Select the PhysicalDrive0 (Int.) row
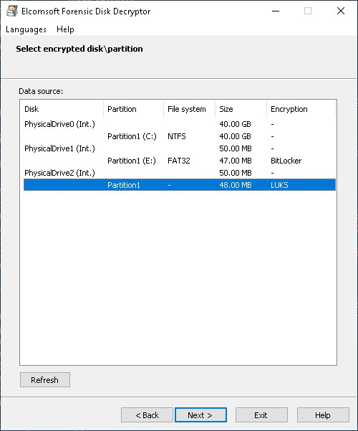358x431 pixels. point(180,124)
